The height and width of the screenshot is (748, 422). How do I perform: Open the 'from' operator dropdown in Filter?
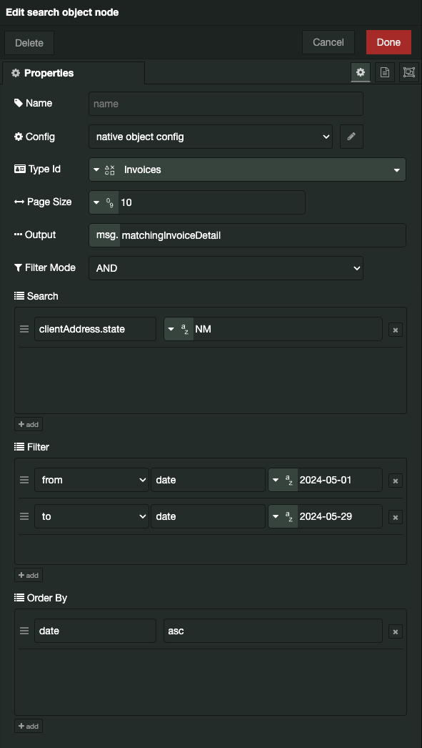[91, 480]
